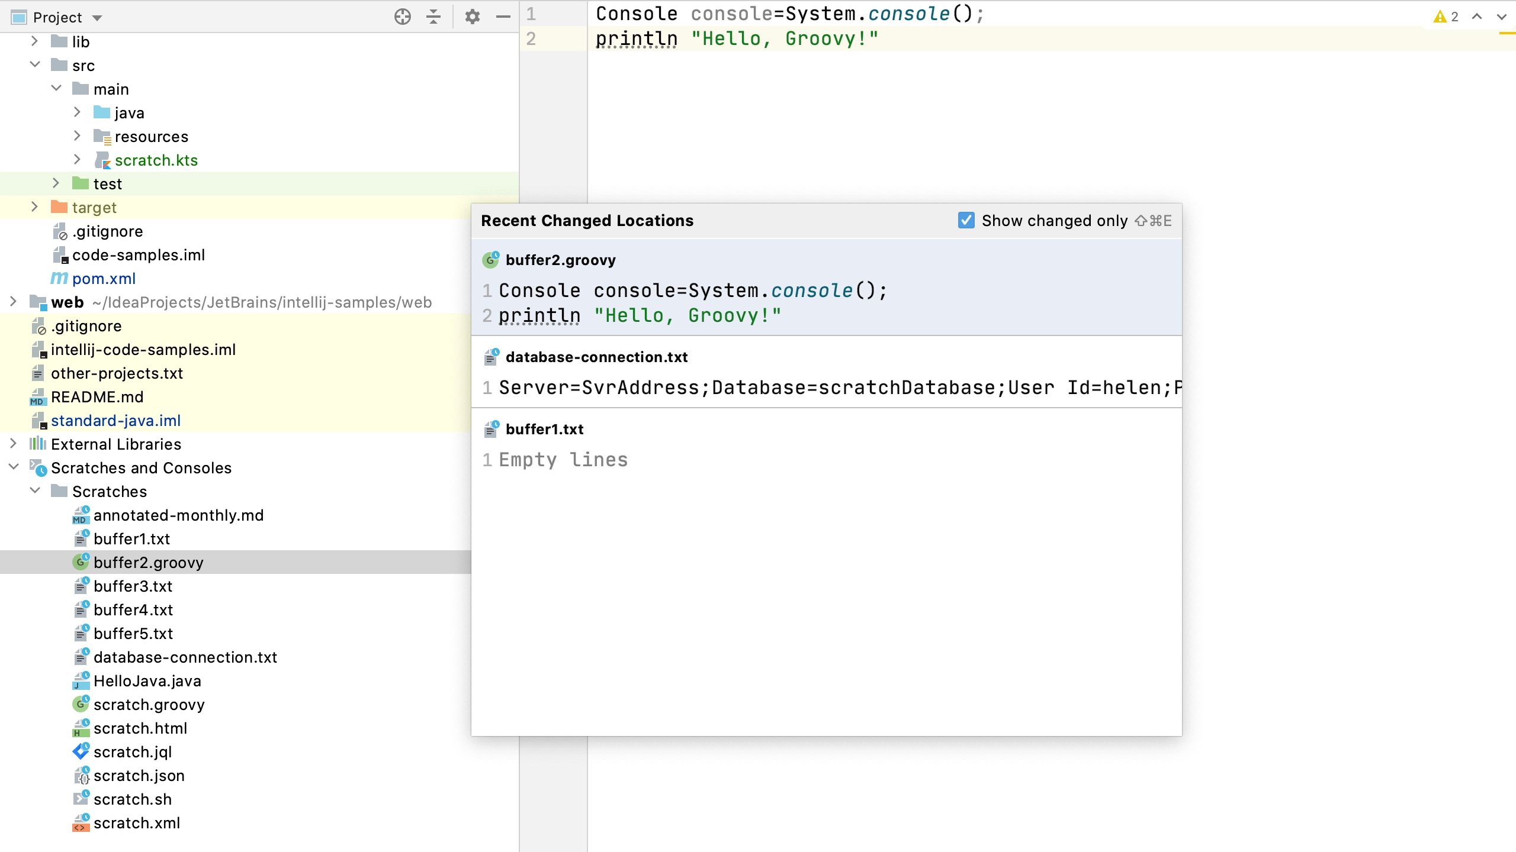Select standard-java.iml file
The image size is (1516, 852).
pyautogui.click(x=115, y=420)
